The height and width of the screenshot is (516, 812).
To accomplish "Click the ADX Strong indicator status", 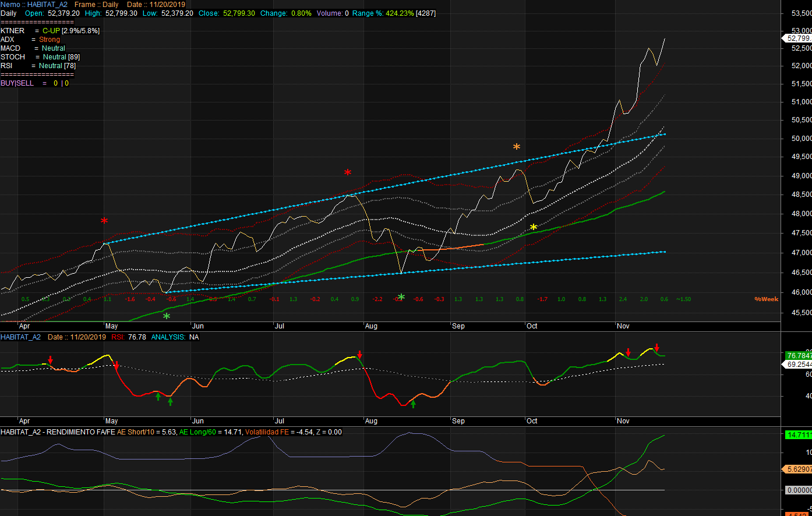I will click(30, 39).
